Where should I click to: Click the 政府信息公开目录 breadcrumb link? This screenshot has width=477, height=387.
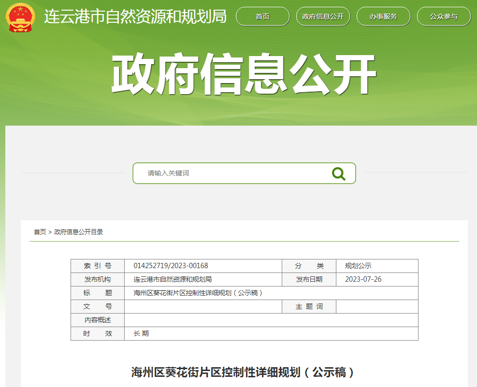pyautogui.click(x=78, y=232)
